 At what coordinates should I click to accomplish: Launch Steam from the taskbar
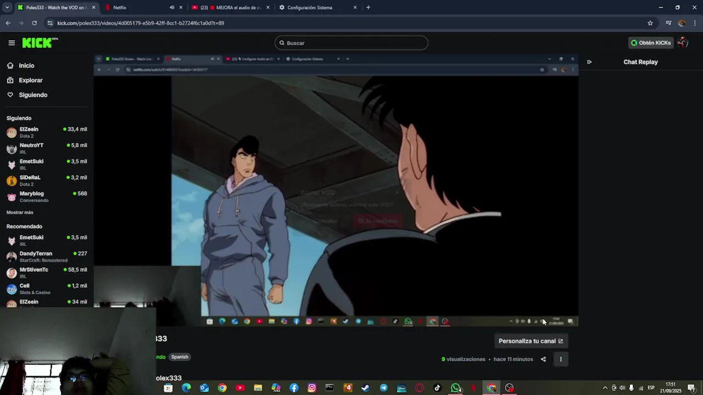pyautogui.click(x=365, y=388)
